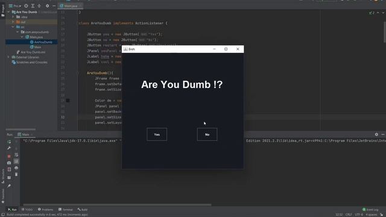386x217 pixels.
Task: Close the Bruh dialog window
Action: coord(238,49)
